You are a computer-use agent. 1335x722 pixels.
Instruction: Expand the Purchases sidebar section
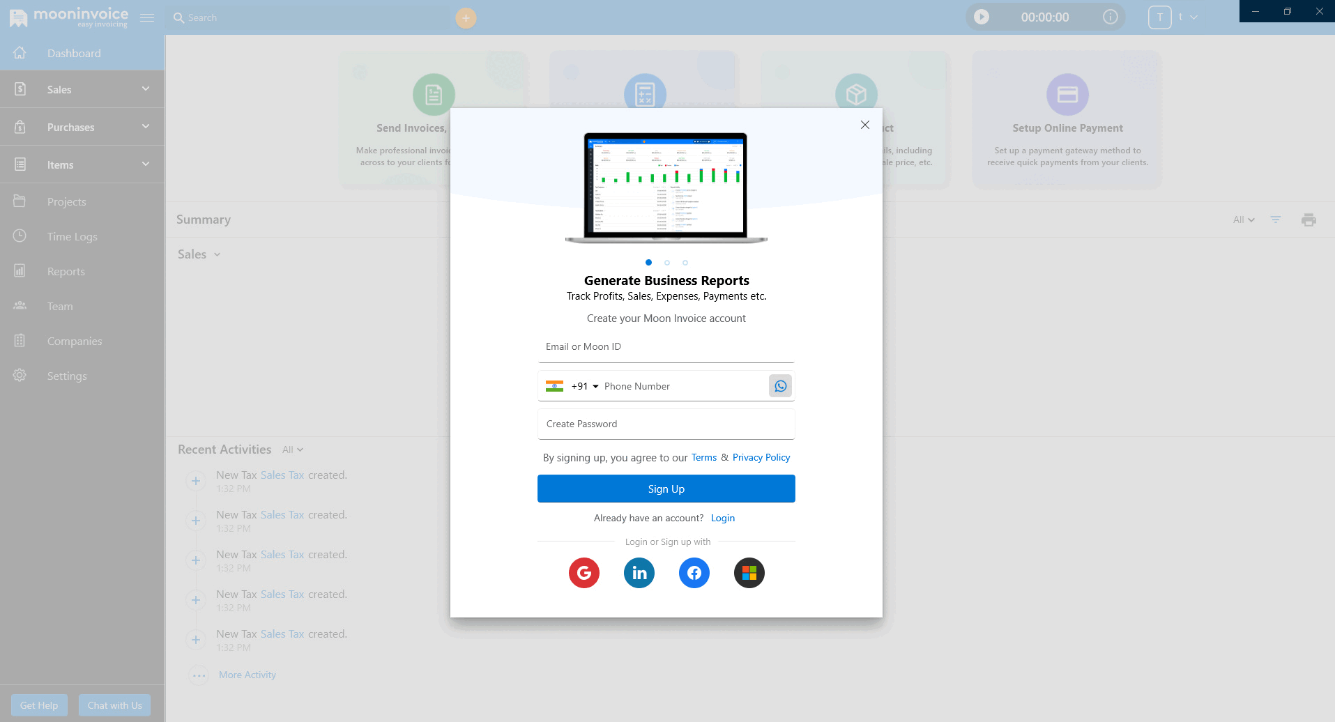point(82,127)
